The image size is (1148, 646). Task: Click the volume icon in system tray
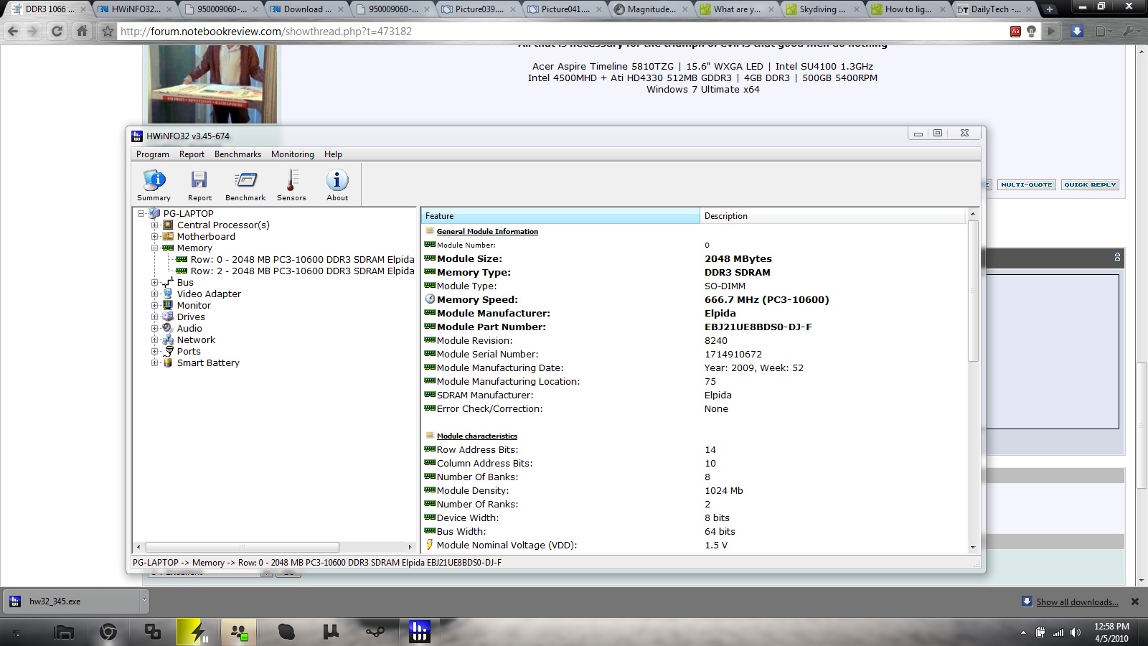(x=1075, y=632)
